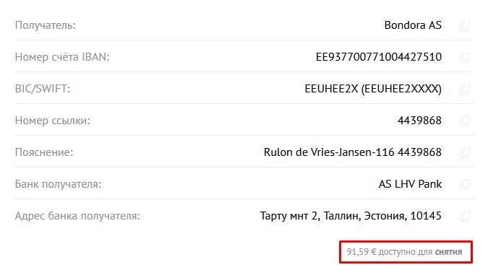Copy the Пояснение payment description
Viewport: 488px width, 278px height.
pos(465,152)
